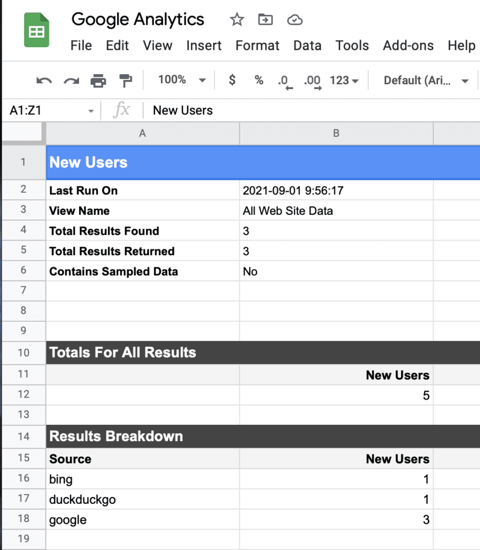Screen dimensions: 480x550
Task: Select the View Name cell
Action: [x=143, y=211]
